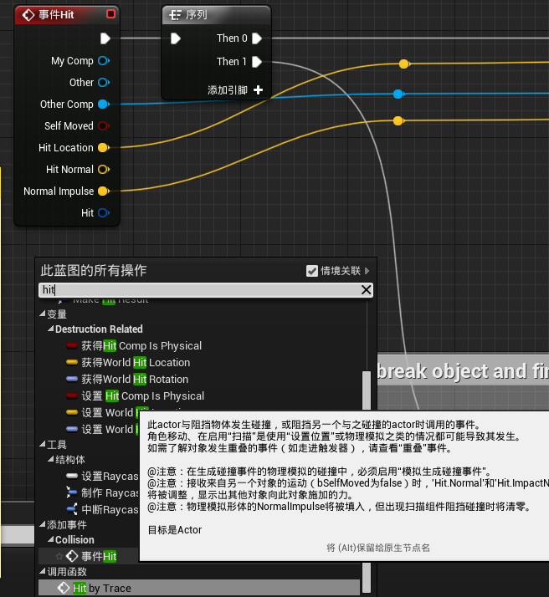
Task: Select the 事件Hit entry
Action: point(91,556)
